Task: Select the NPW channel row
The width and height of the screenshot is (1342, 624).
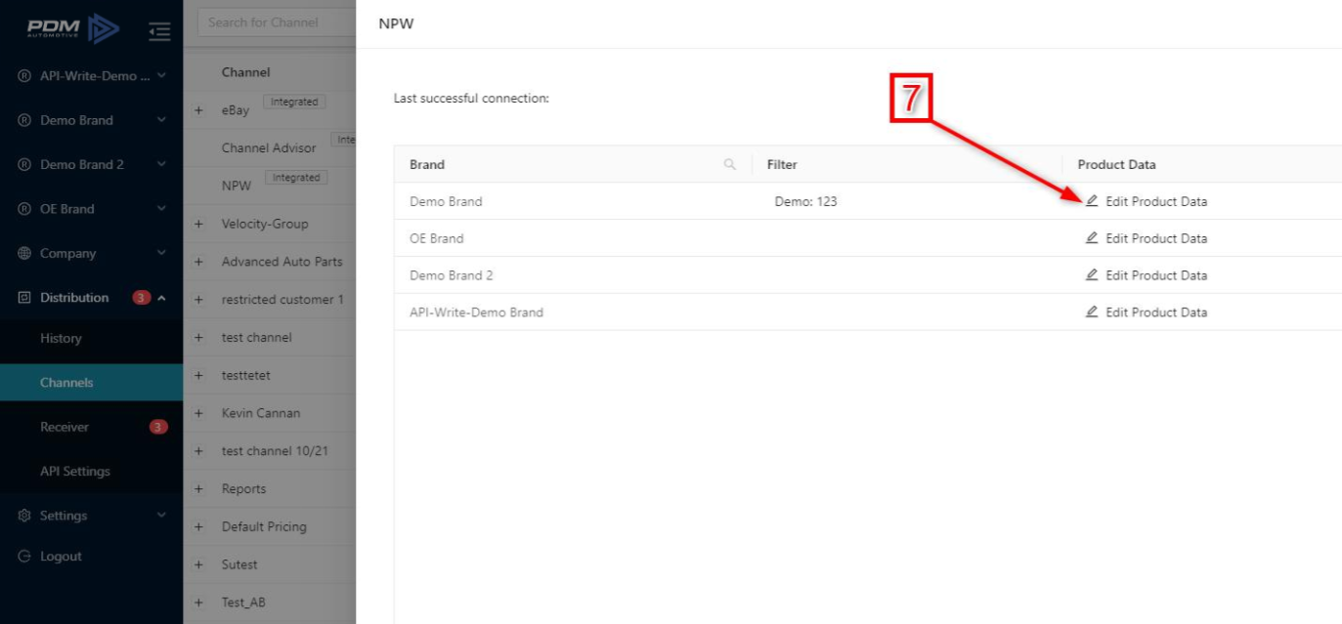Action: coord(270,186)
